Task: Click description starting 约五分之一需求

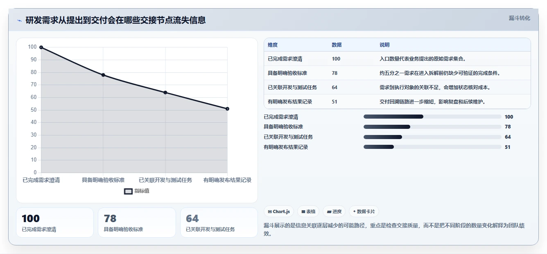Action: pyautogui.click(x=440, y=73)
